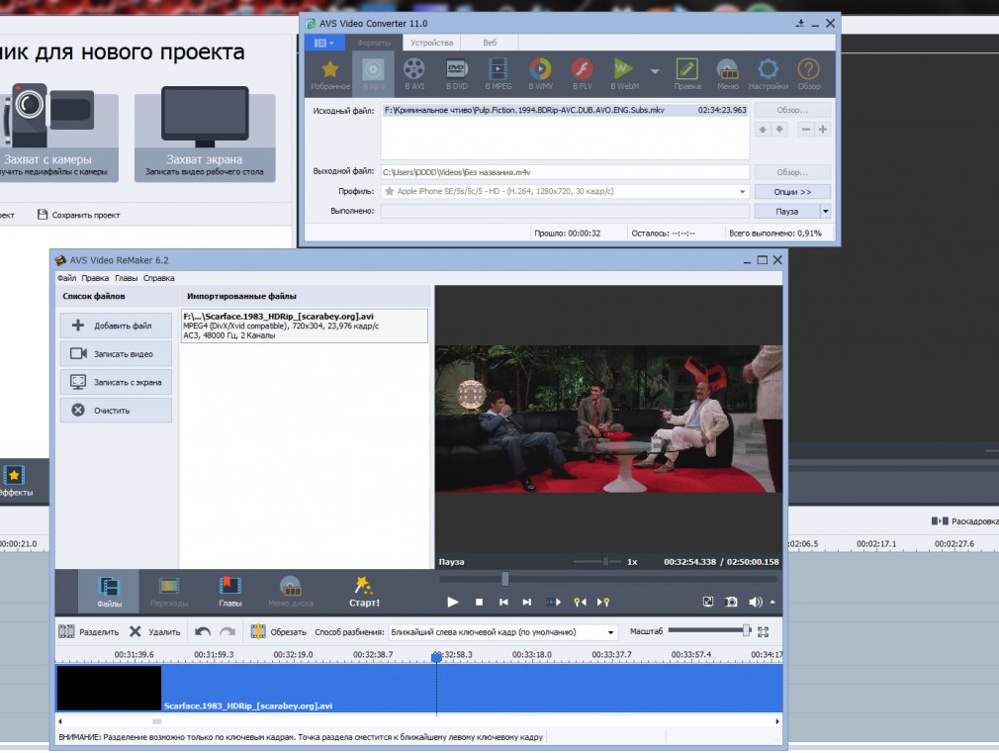The image size is (999, 753).
Task: Add source file with the plus icon
Action: pos(823,130)
